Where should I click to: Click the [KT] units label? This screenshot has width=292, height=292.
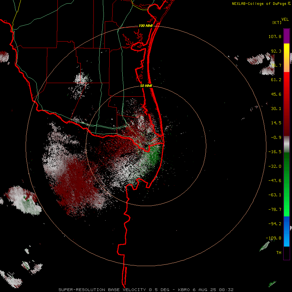click(x=277, y=23)
